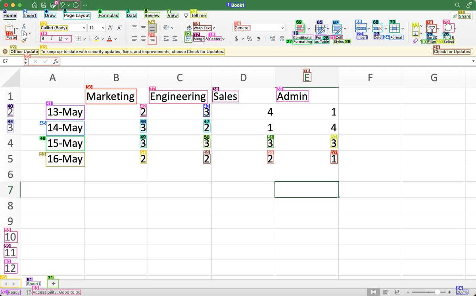Select the Format Painter brush icon

(23, 40)
